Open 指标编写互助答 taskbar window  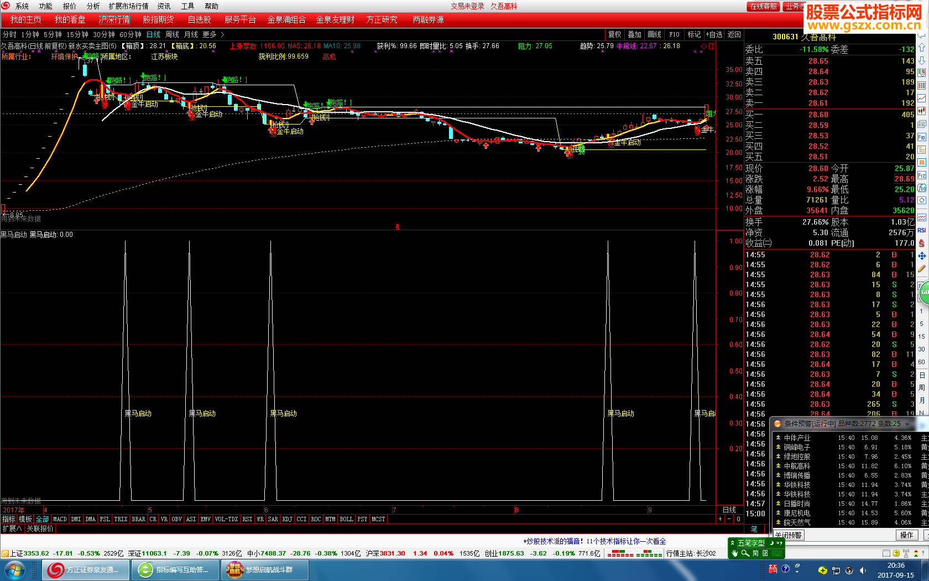(x=175, y=570)
